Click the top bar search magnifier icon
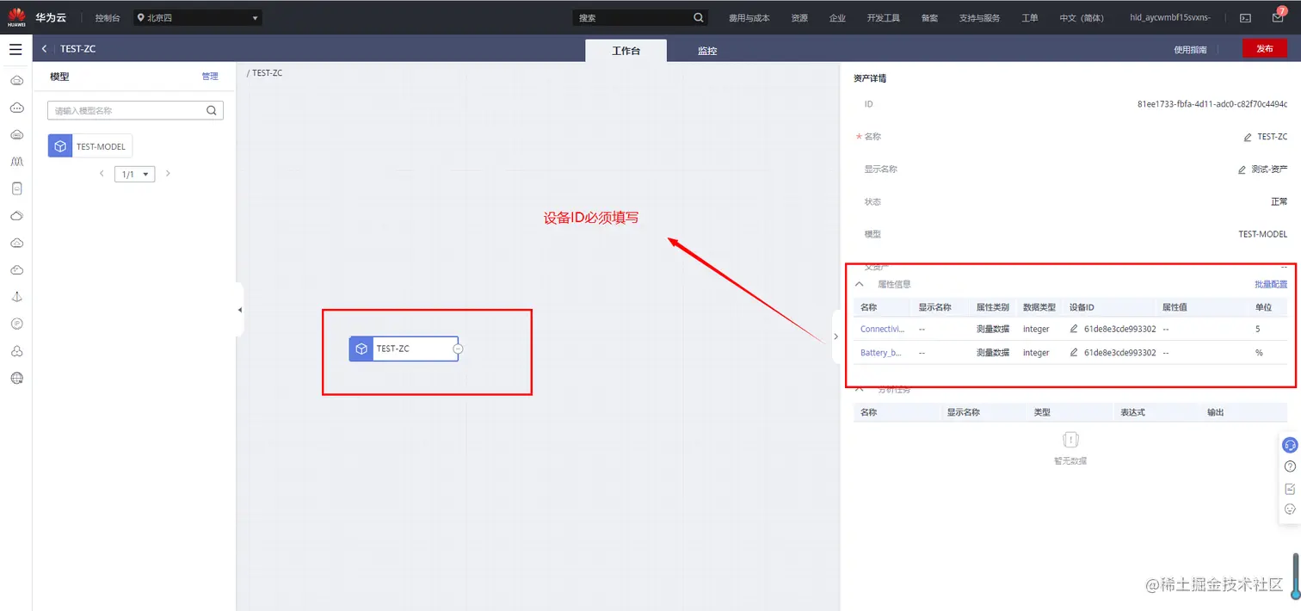 [x=699, y=17]
